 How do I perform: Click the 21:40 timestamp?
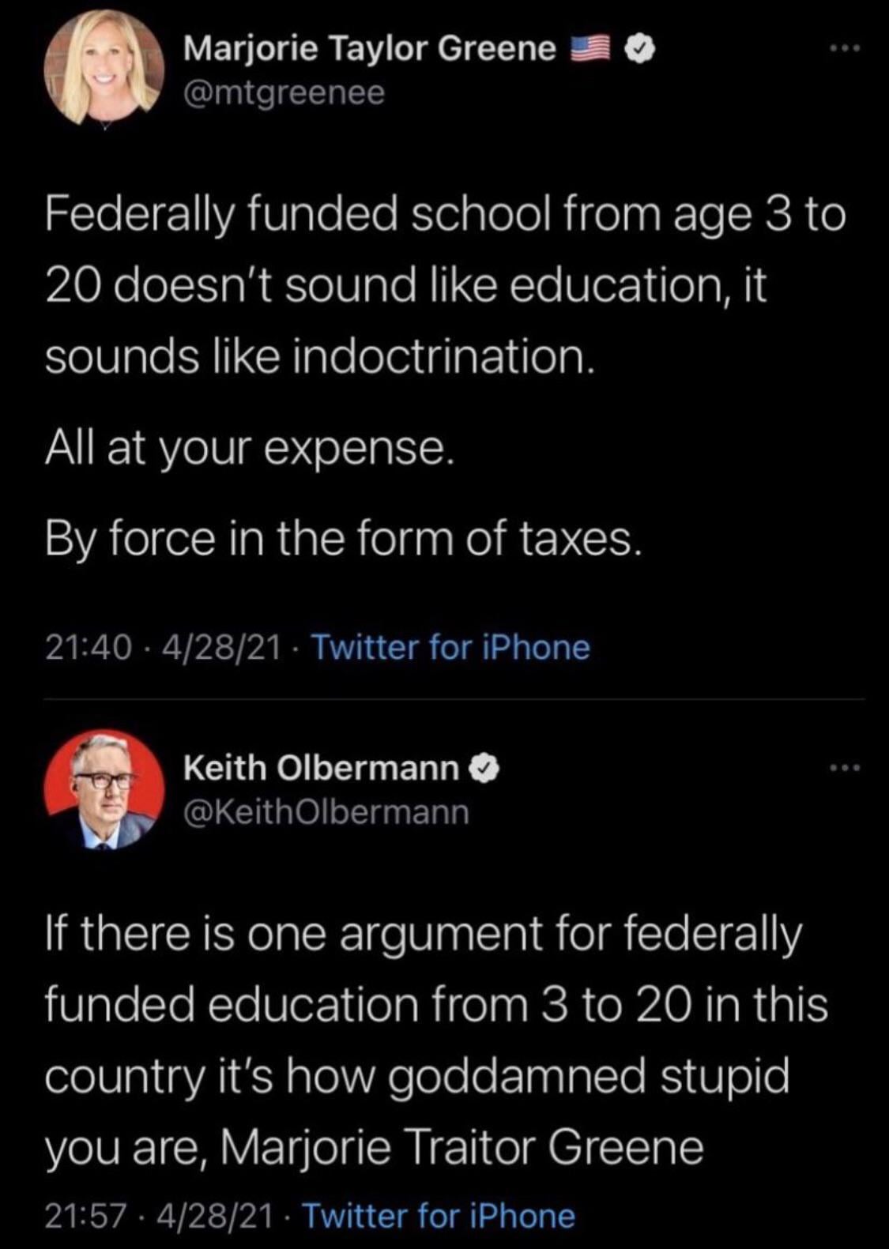tap(88, 648)
